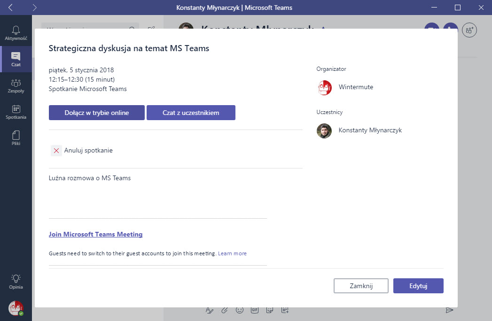Image resolution: width=492 pixels, height=321 pixels.
Task: Click the schedule meeting icon in compose bar
Action: point(285,310)
